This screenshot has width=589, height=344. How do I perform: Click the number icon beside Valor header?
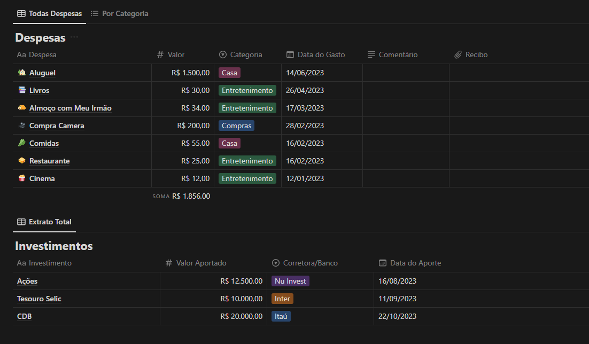pyautogui.click(x=160, y=55)
